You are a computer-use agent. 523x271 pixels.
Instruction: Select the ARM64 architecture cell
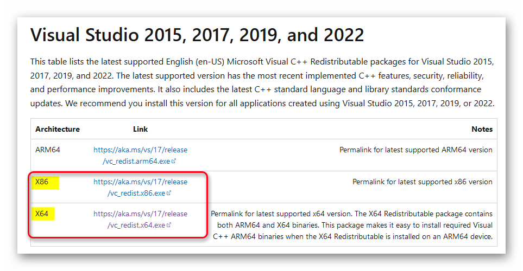[48, 150]
